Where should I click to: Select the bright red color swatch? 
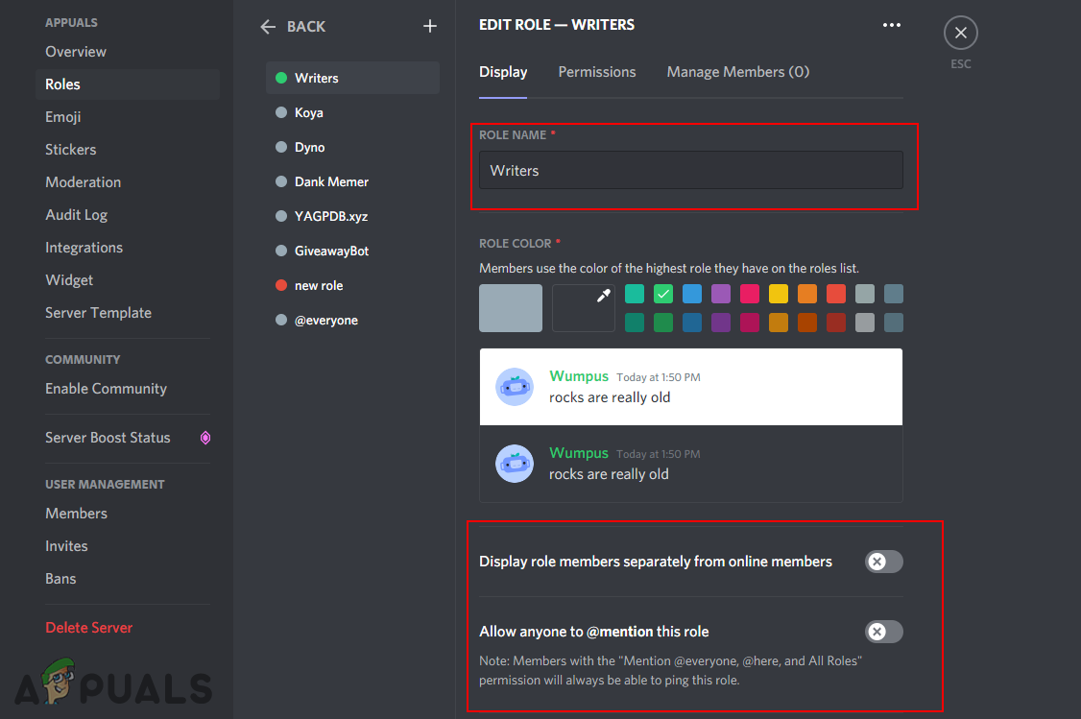[x=836, y=294]
